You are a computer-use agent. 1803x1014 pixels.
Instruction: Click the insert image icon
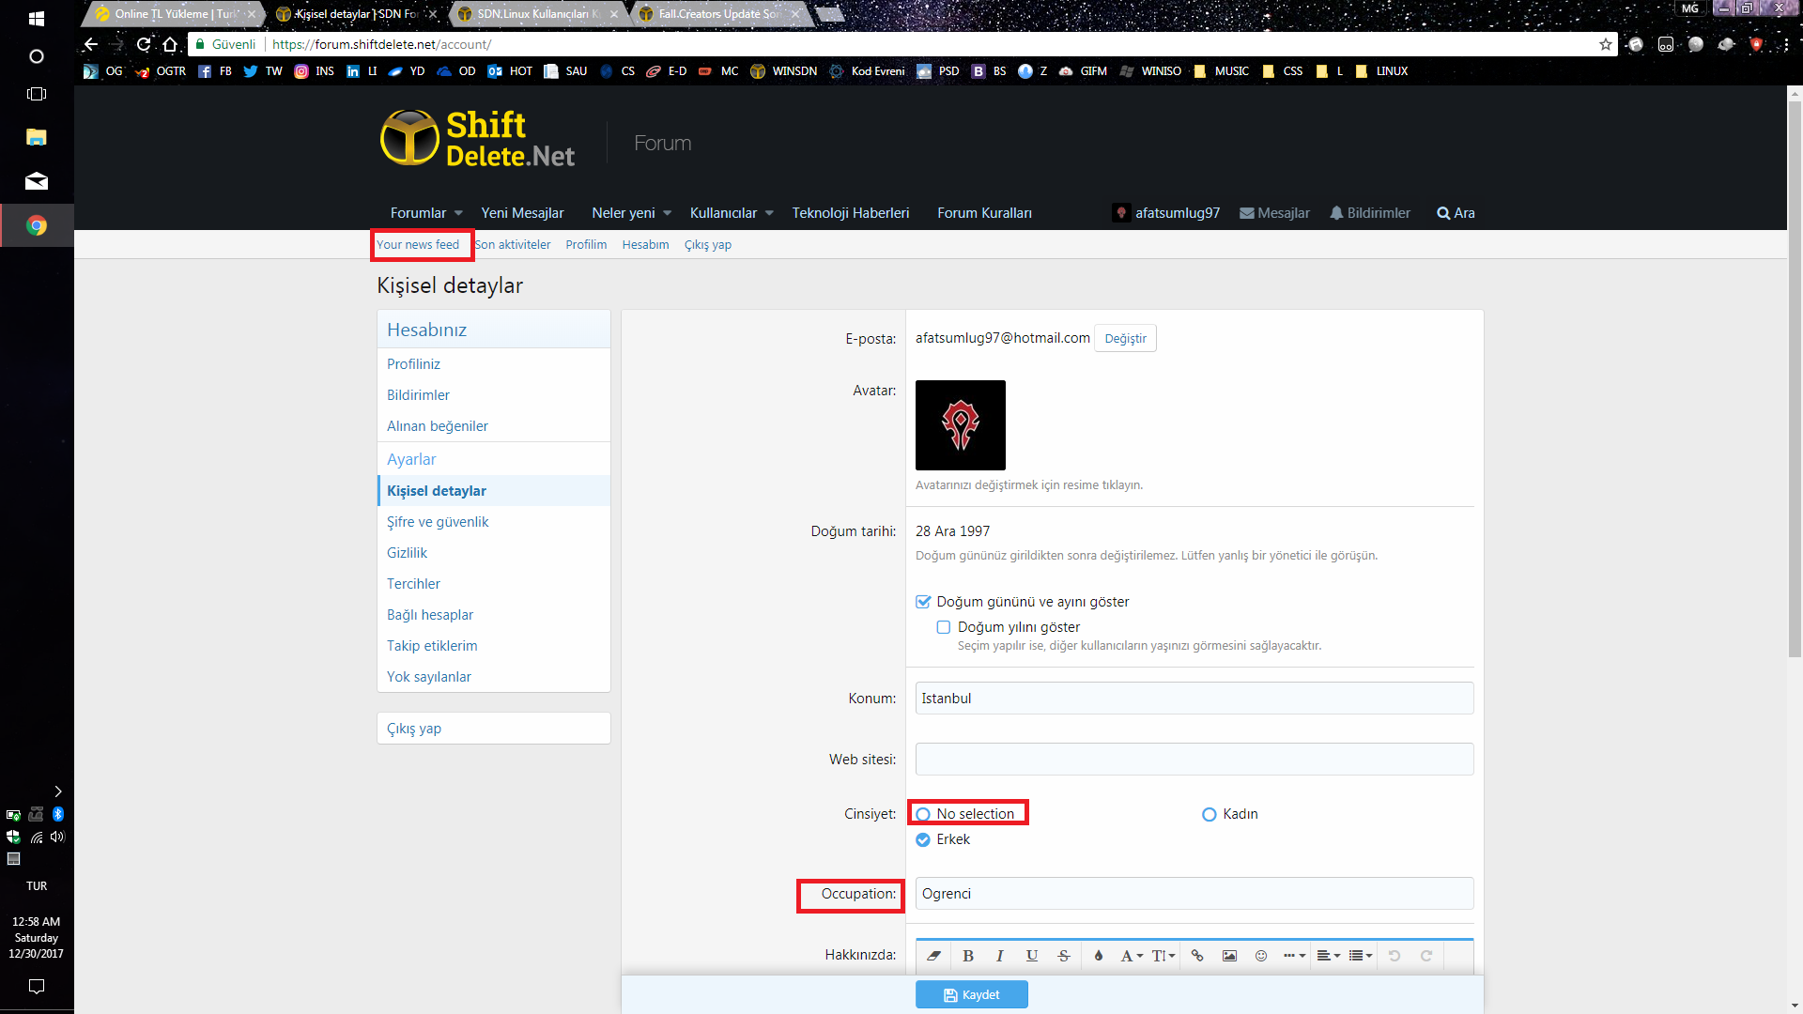pos(1229,956)
